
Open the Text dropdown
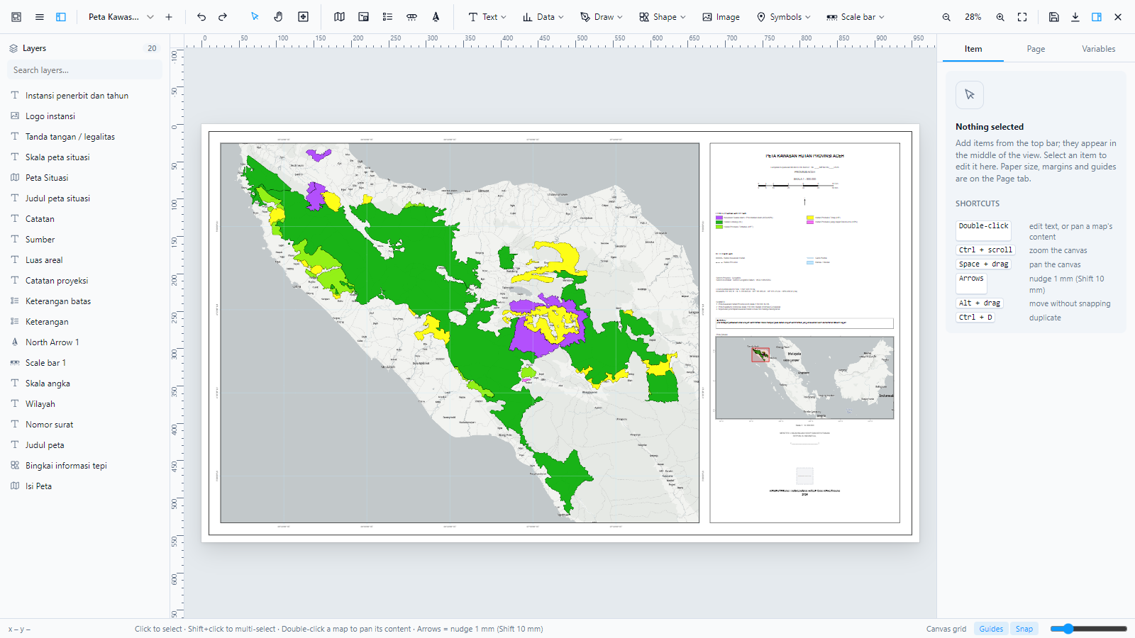[x=487, y=17]
